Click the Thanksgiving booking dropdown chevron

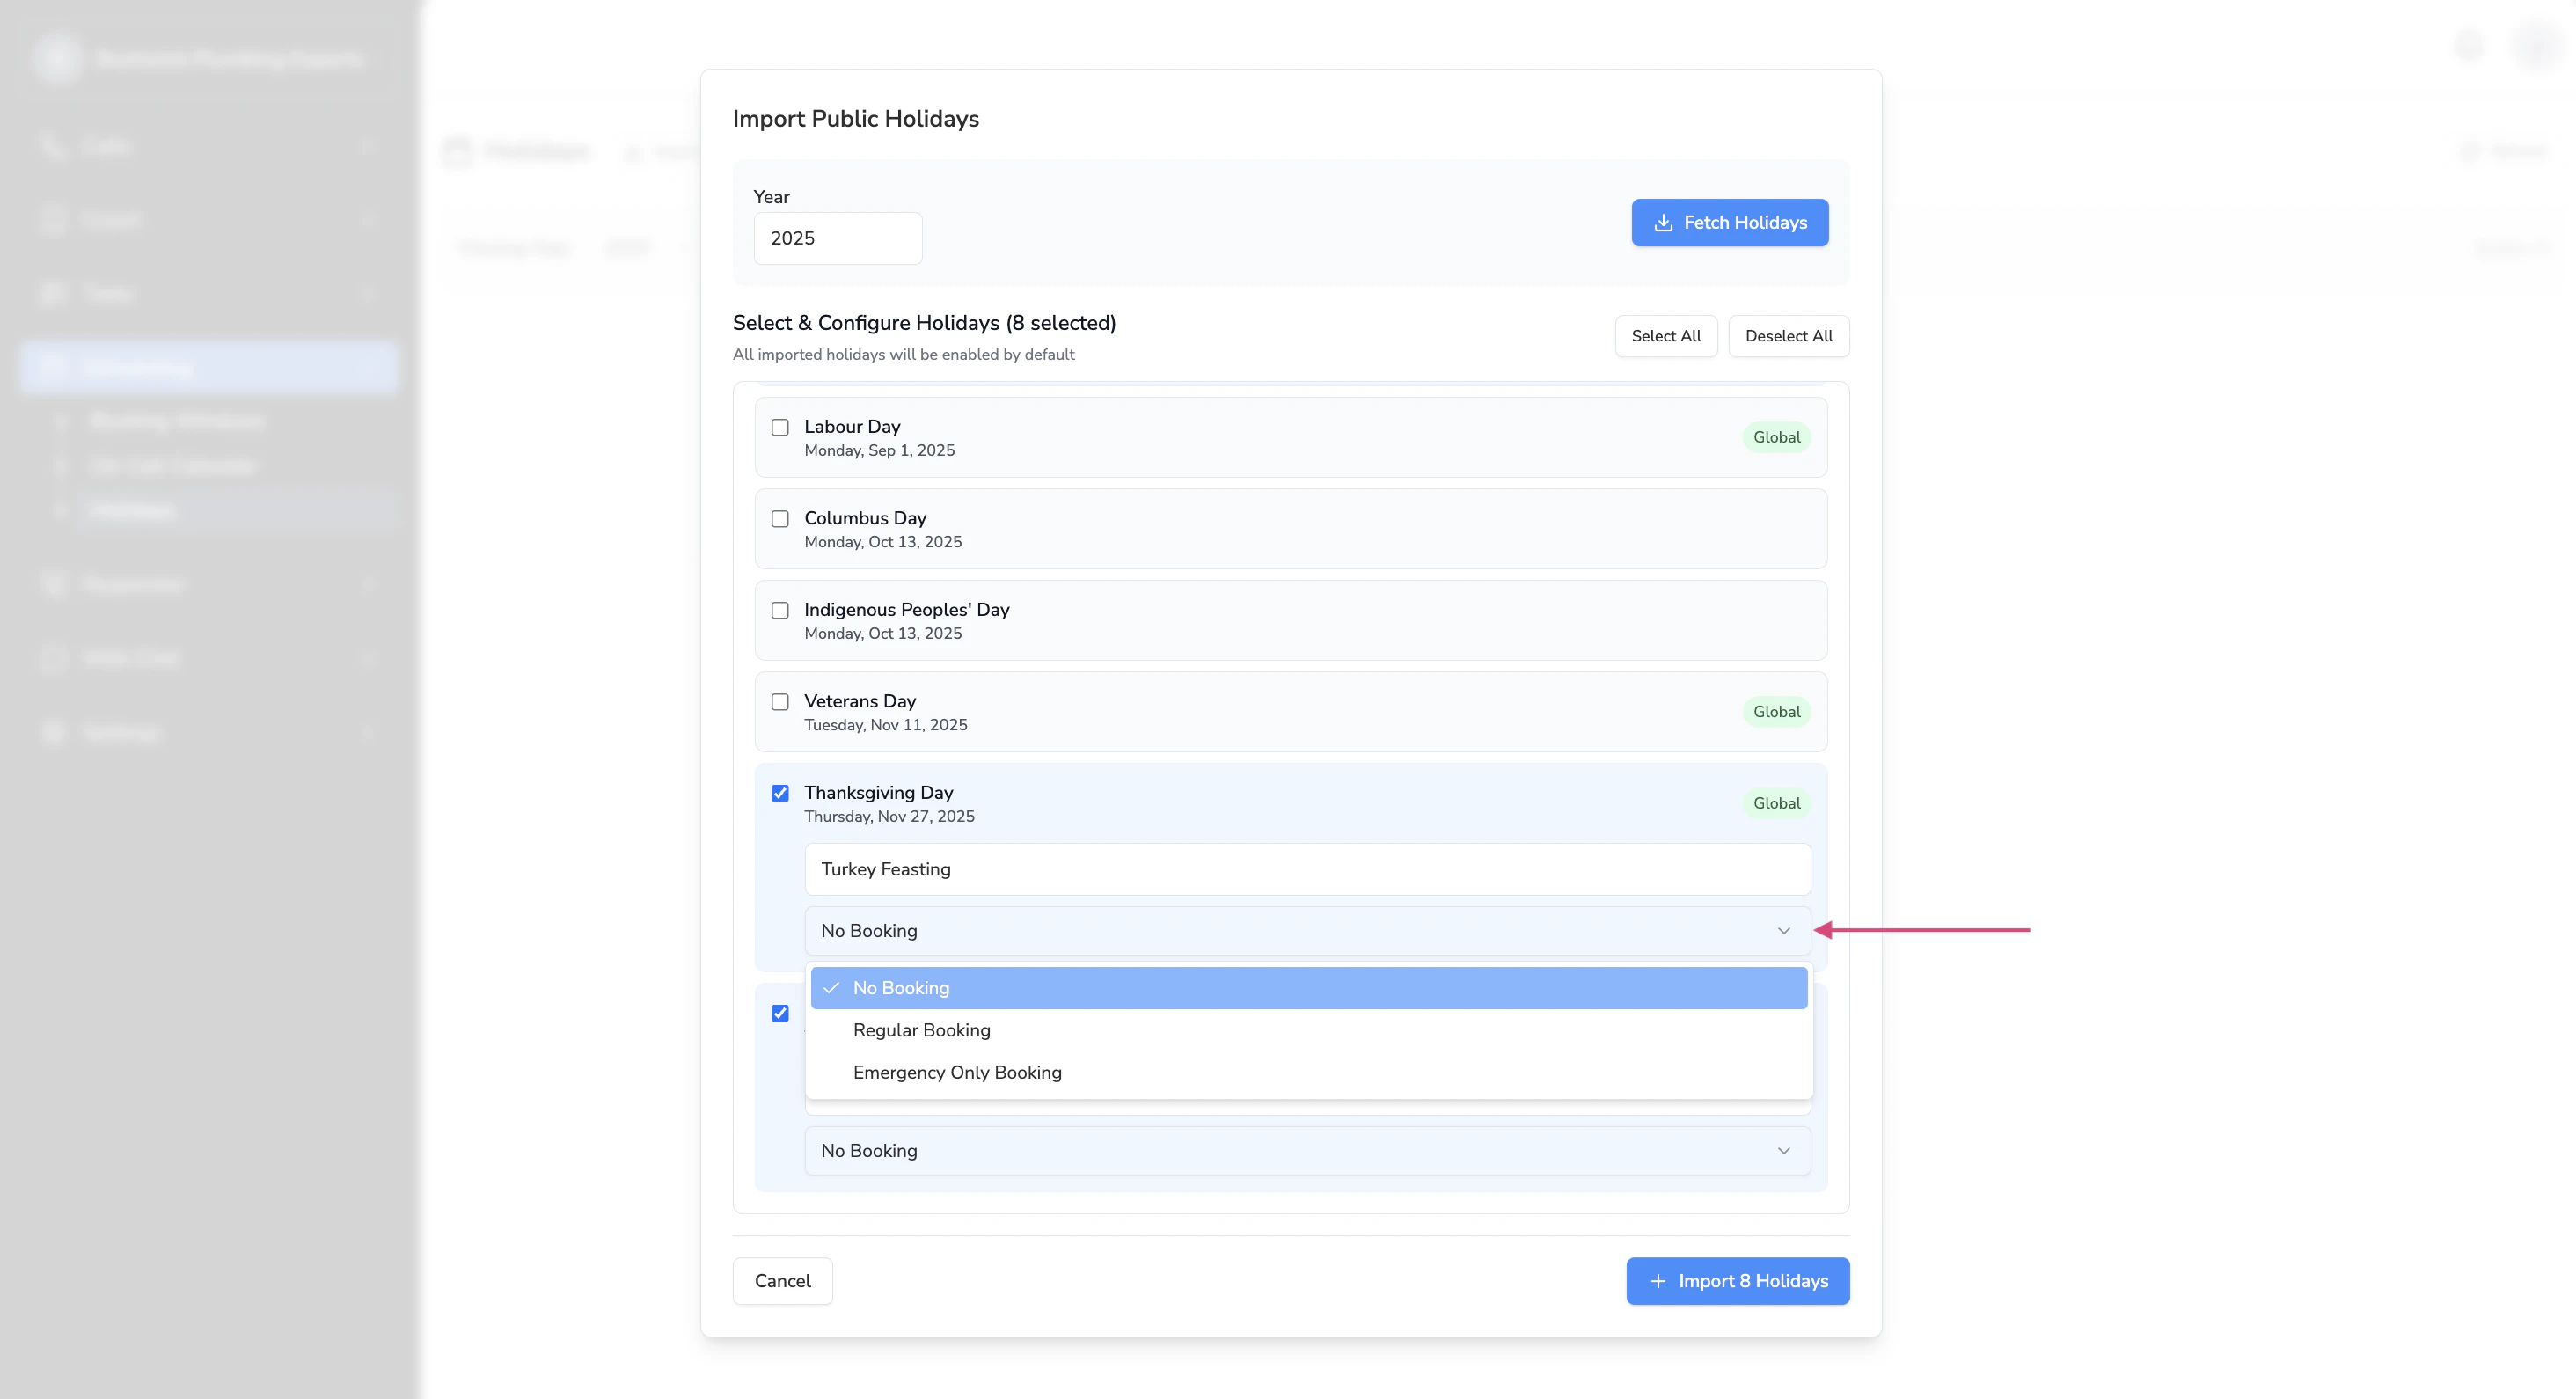pos(1783,931)
